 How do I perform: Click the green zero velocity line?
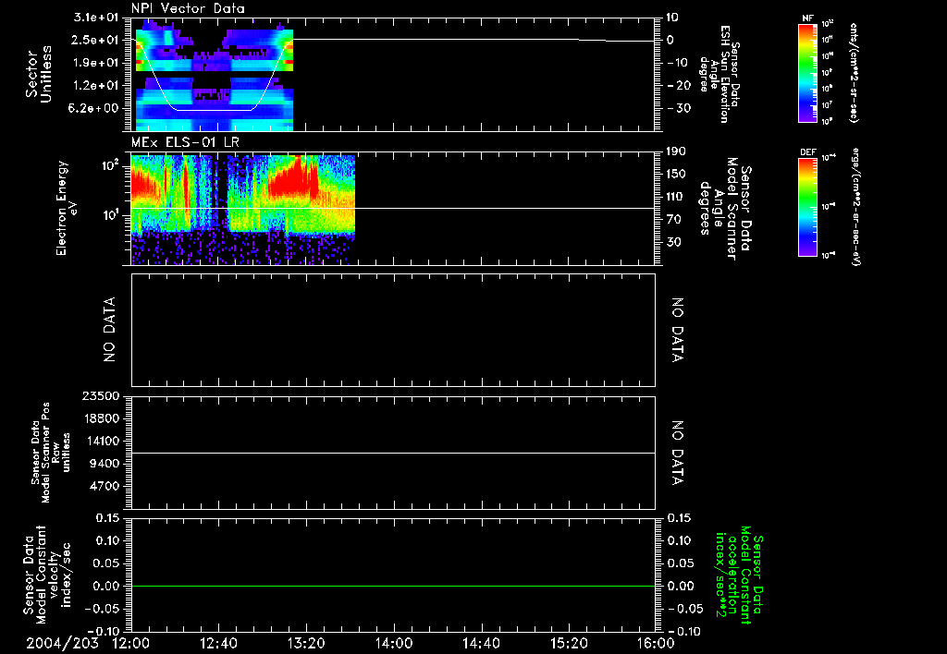click(393, 586)
